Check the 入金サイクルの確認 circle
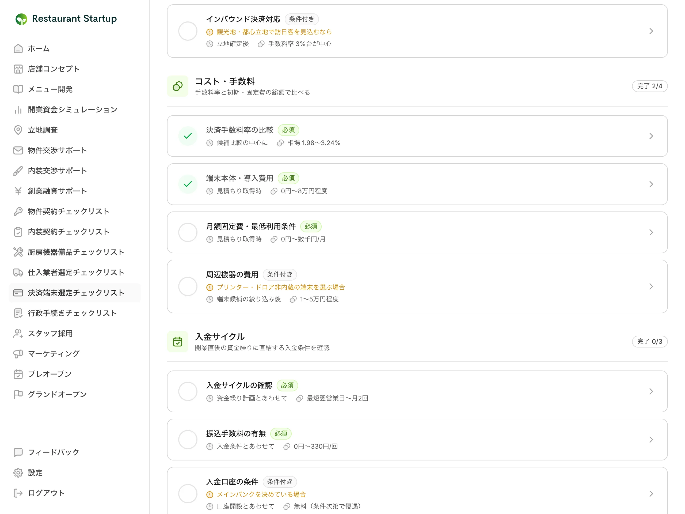Screen dimensions: 685x514 188,391
